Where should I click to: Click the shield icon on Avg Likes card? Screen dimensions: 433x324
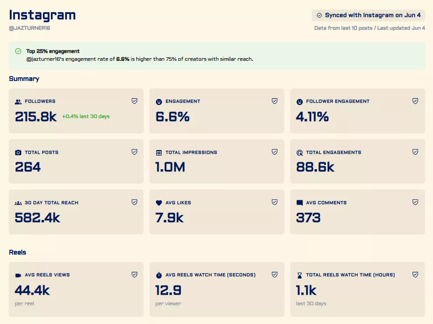pyautogui.click(x=274, y=202)
